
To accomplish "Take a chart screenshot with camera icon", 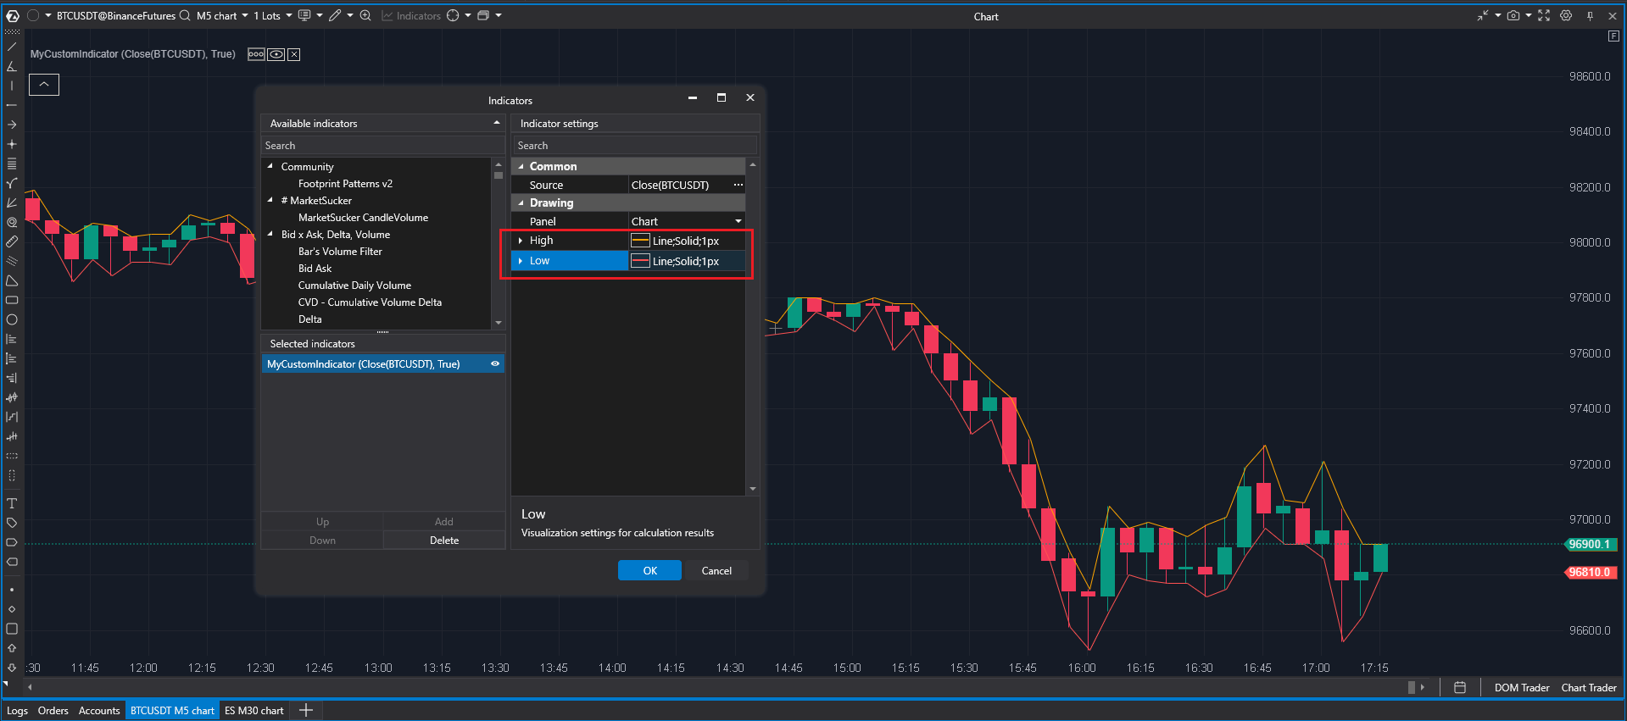I will coord(1513,15).
